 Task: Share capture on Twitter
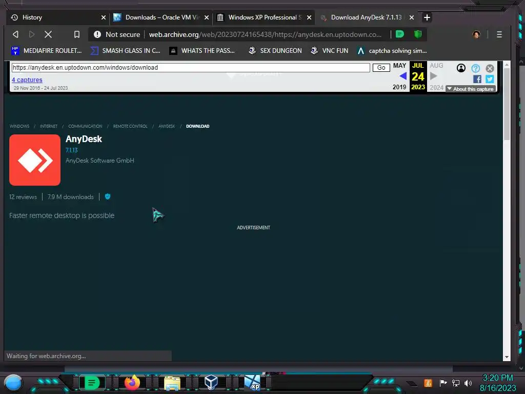(x=490, y=79)
